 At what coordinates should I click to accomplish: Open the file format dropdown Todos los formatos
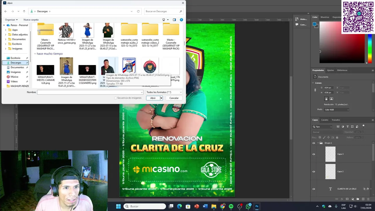tap(164, 92)
